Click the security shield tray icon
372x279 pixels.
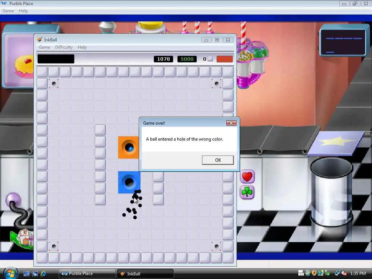pyautogui.click(x=314, y=273)
